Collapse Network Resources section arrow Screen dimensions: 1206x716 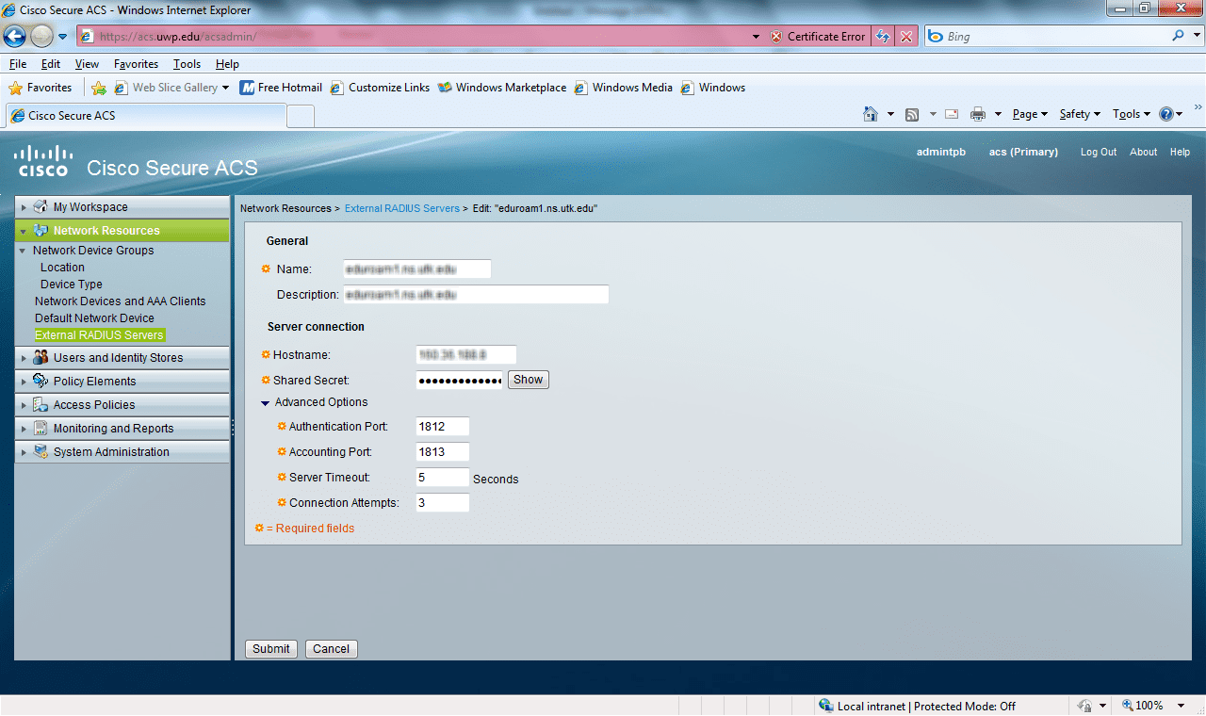[24, 231]
